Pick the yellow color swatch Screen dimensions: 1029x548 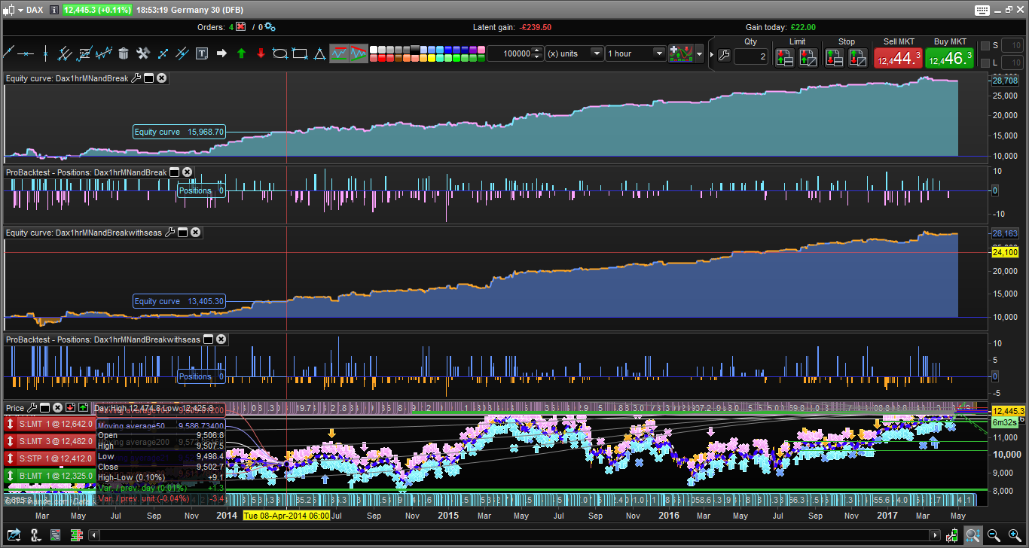click(x=431, y=58)
